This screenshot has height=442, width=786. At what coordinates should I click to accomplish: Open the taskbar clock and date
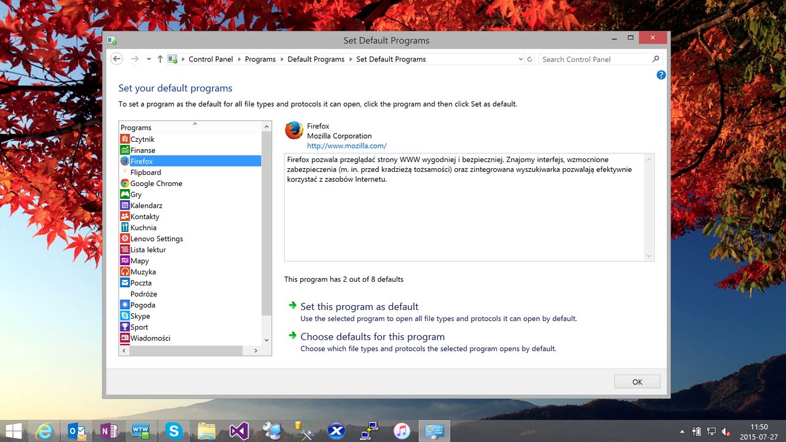pos(759,432)
